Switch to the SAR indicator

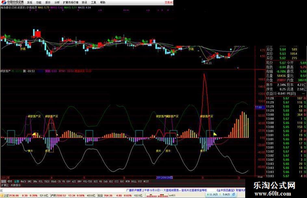pos(106,181)
